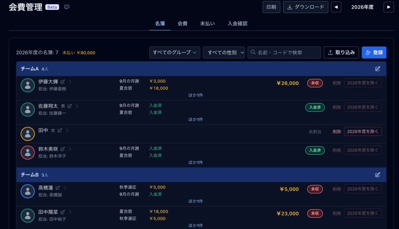Expand 田中陽菜 details chevron

(70, 212)
